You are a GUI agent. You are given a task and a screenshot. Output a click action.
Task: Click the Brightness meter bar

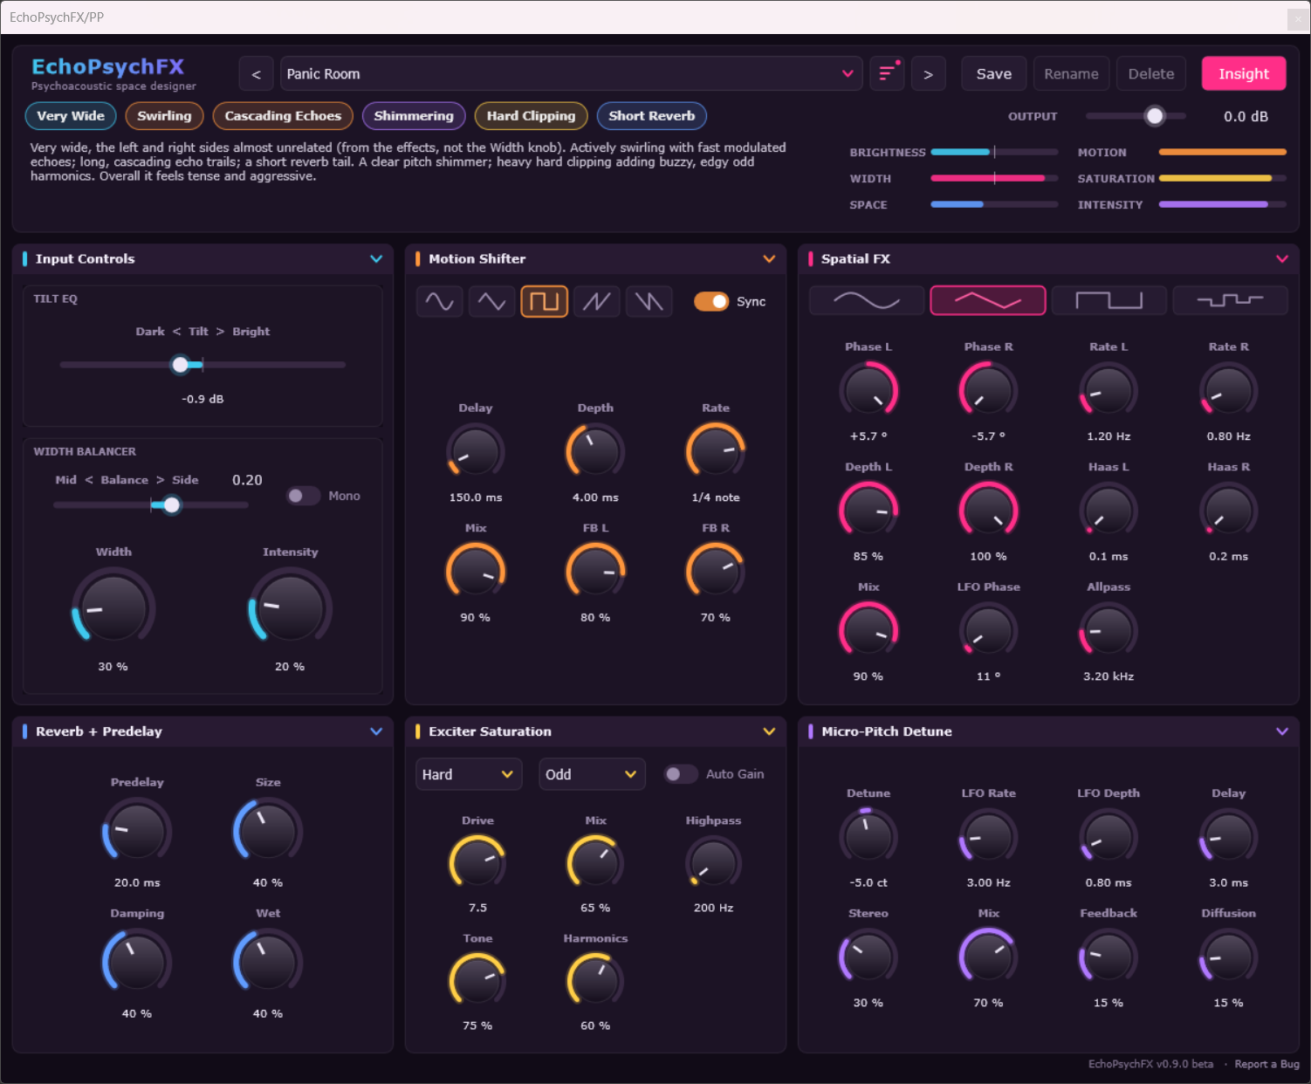coord(994,152)
